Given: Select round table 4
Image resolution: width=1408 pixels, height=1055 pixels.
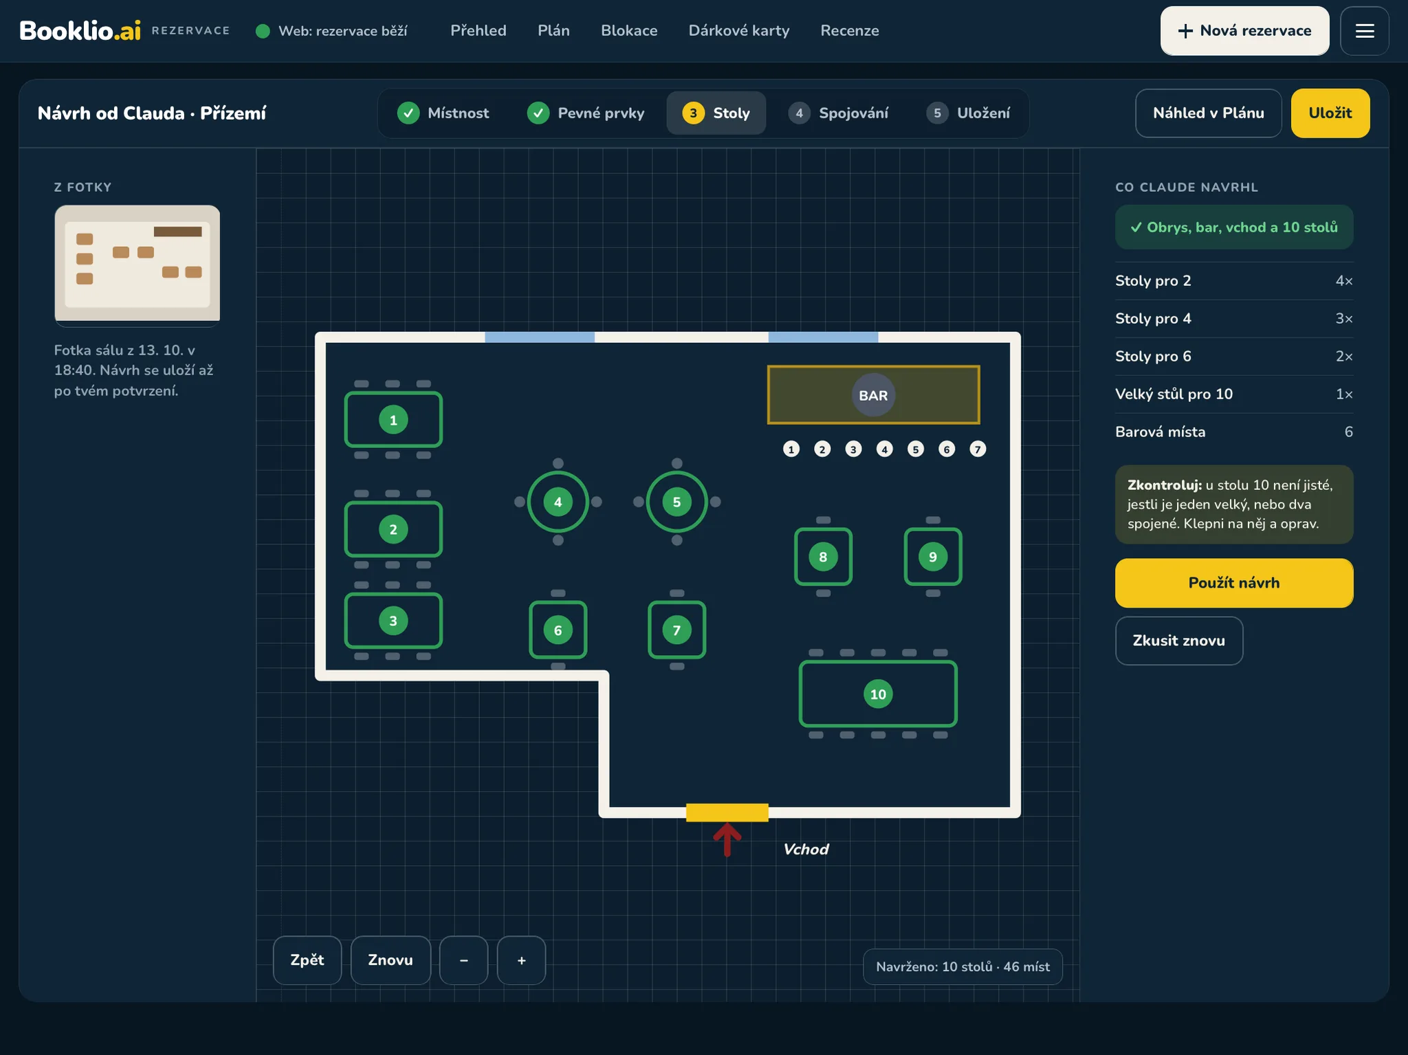Looking at the screenshot, I should (558, 502).
